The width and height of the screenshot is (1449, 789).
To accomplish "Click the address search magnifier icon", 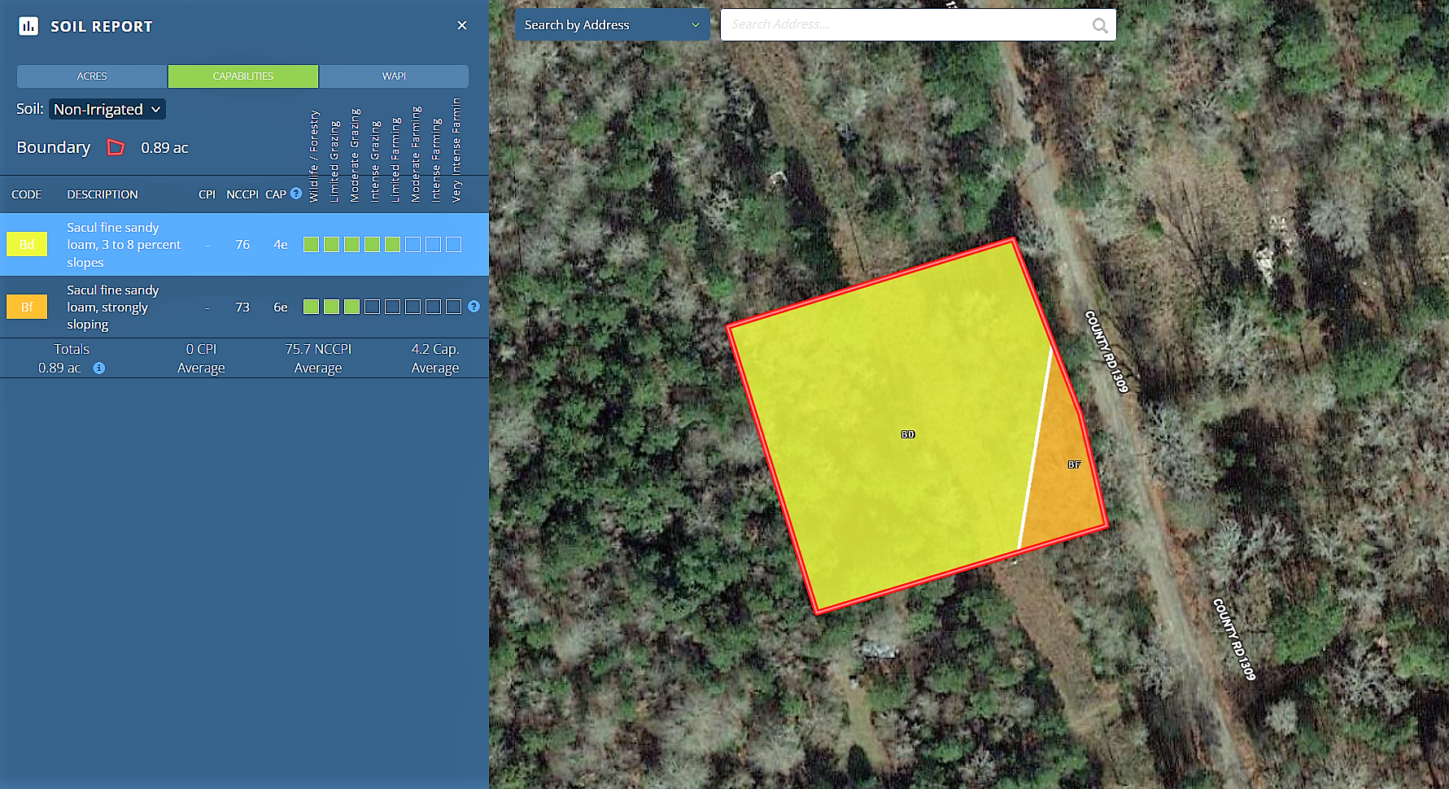I will (1100, 25).
